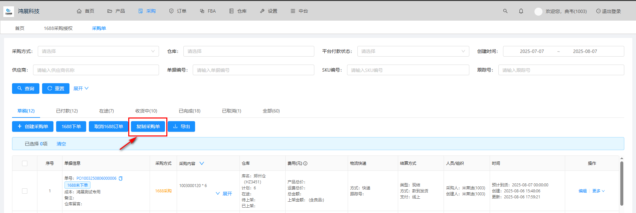Viewport: 636px width, 213px height.
Task: Expand more filters with 展开 next to 重置
Action: point(81,89)
